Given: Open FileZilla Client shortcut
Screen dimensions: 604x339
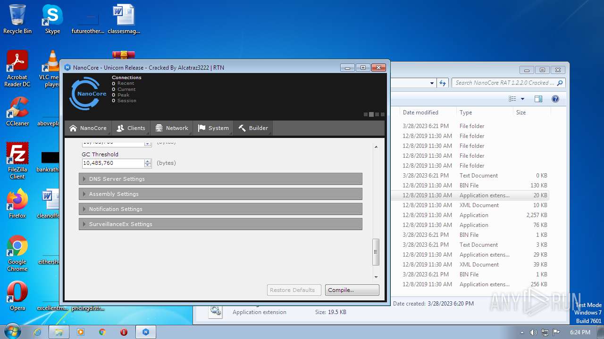Looking at the screenshot, I should click(x=17, y=161).
